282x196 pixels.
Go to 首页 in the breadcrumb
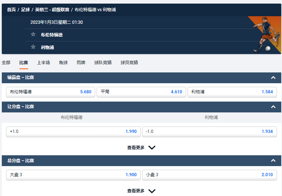click(12, 10)
